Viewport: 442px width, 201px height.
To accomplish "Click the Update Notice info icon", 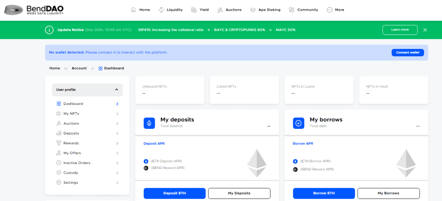I will pyautogui.click(x=49, y=30).
